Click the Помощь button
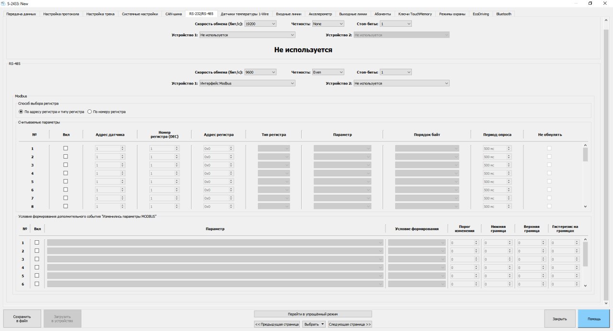613x331 pixels. pos(594,319)
